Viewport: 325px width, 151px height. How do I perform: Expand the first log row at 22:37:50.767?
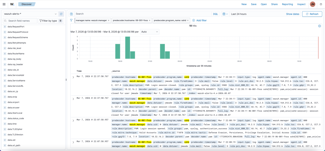coord(73,77)
